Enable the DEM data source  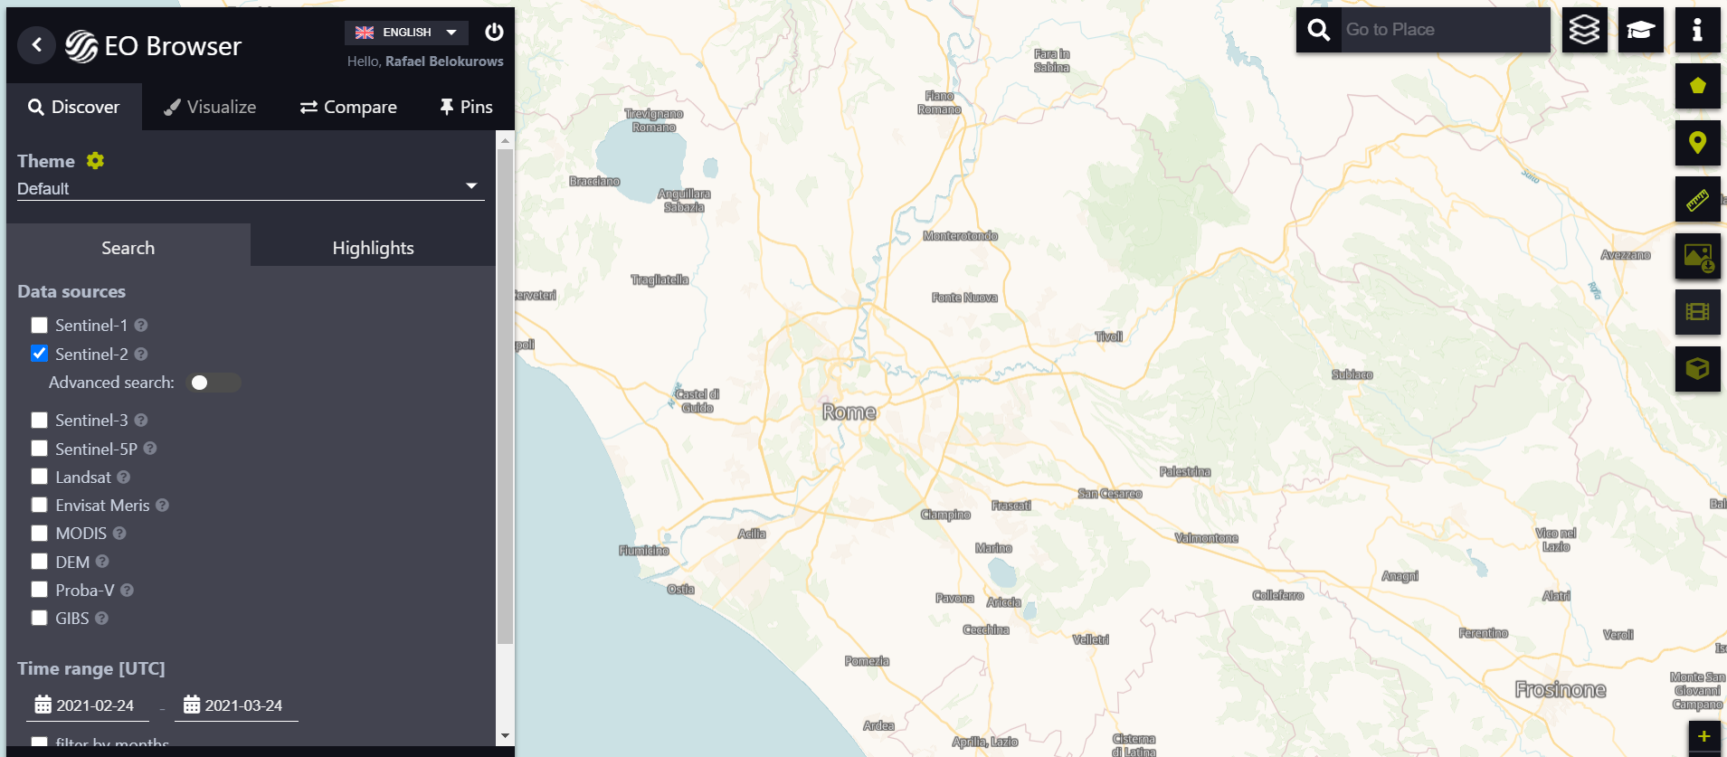tap(39, 562)
